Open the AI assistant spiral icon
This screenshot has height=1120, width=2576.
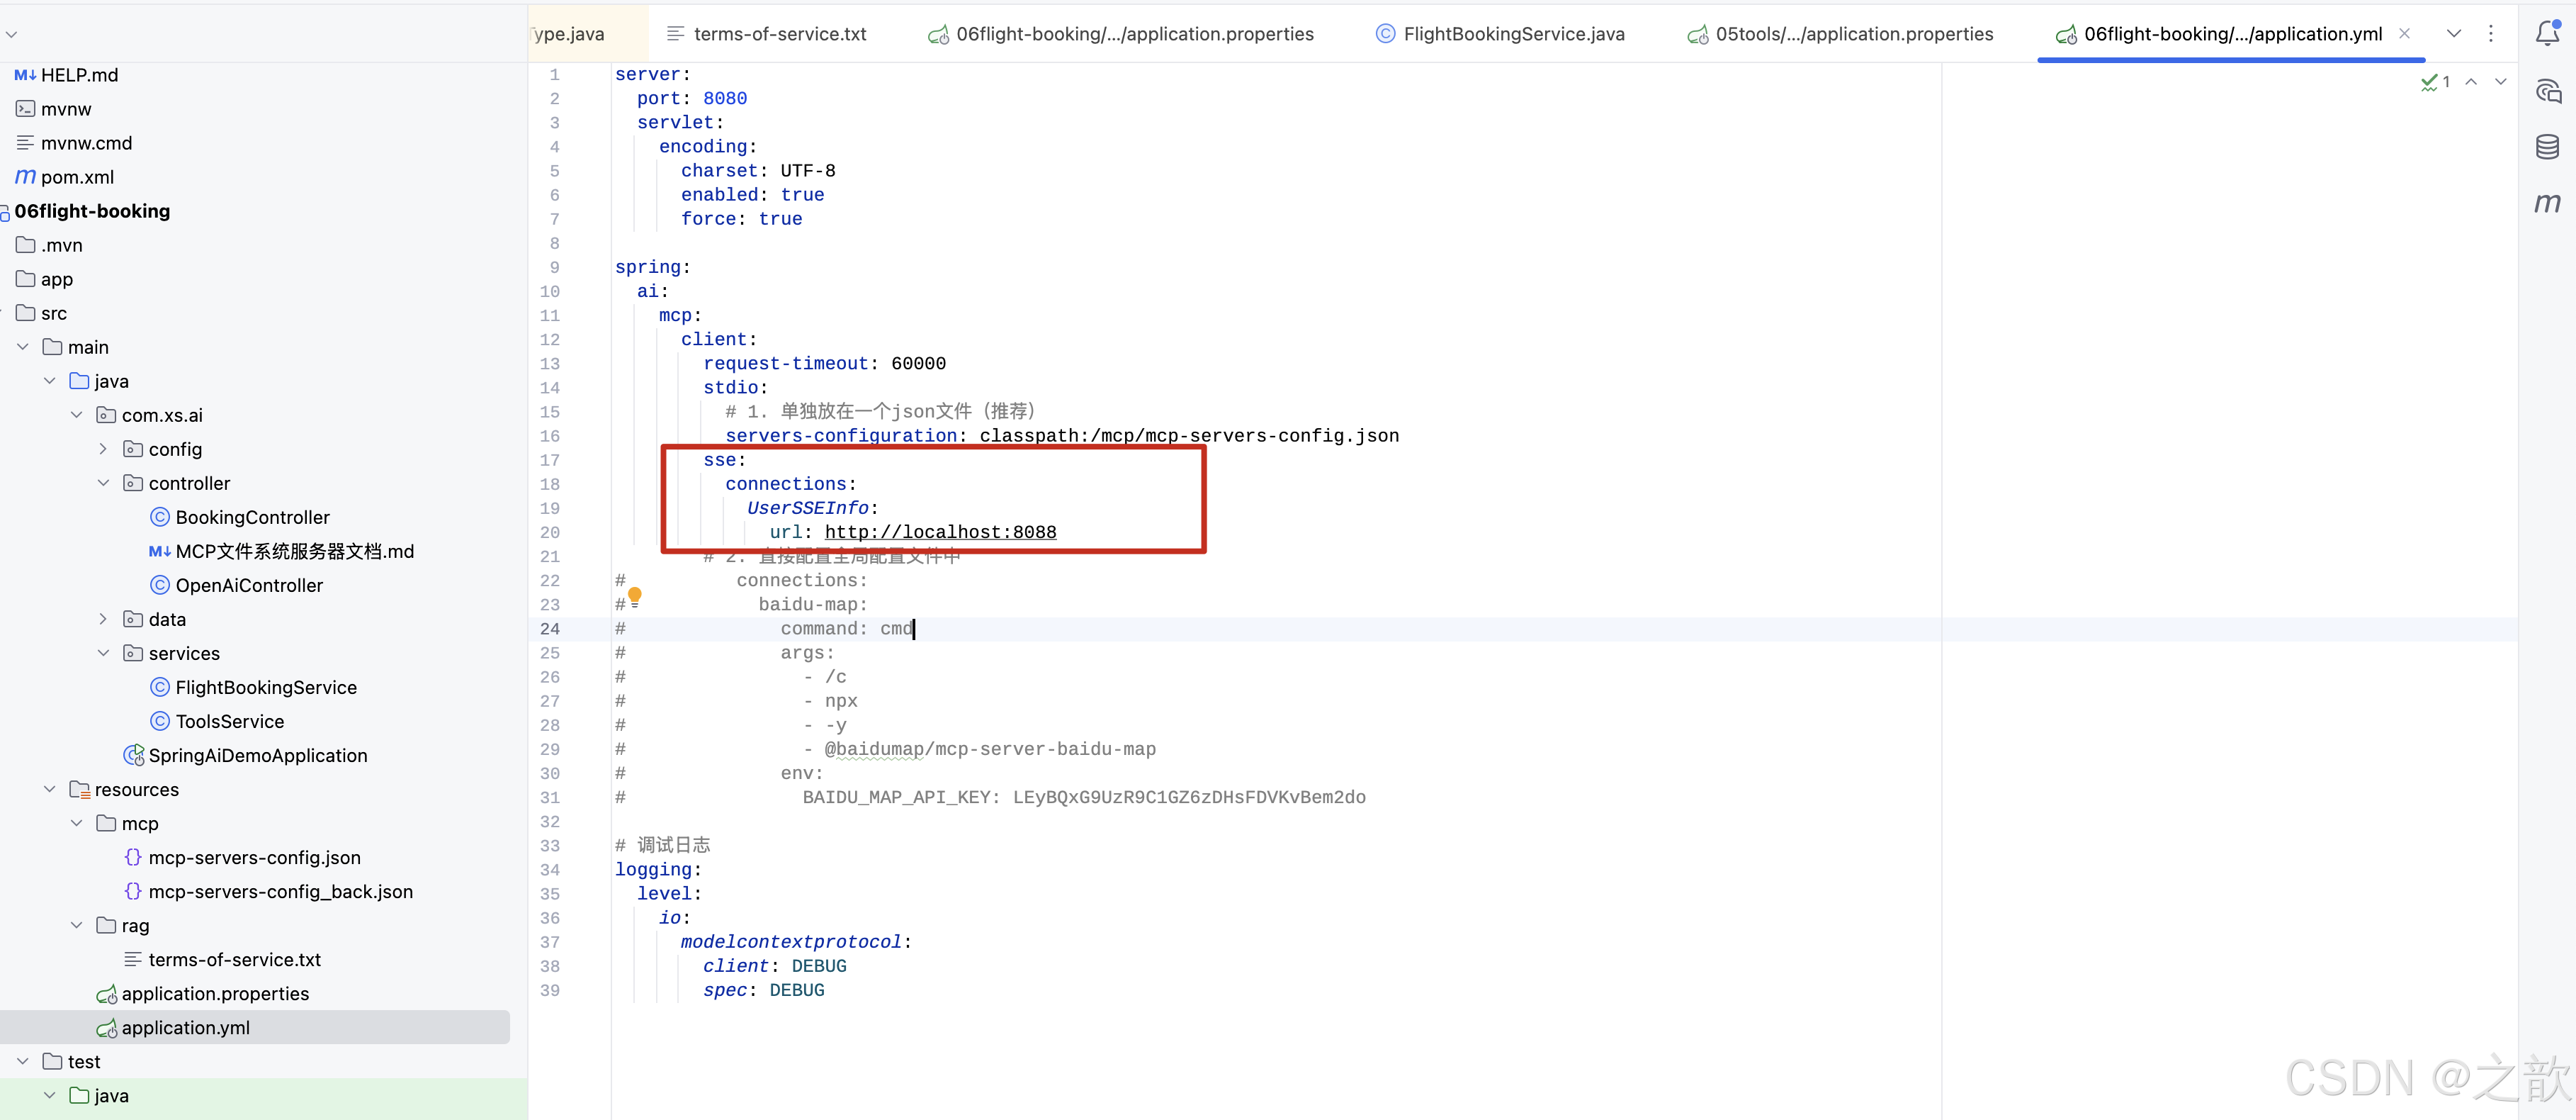[x=2547, y=92]
